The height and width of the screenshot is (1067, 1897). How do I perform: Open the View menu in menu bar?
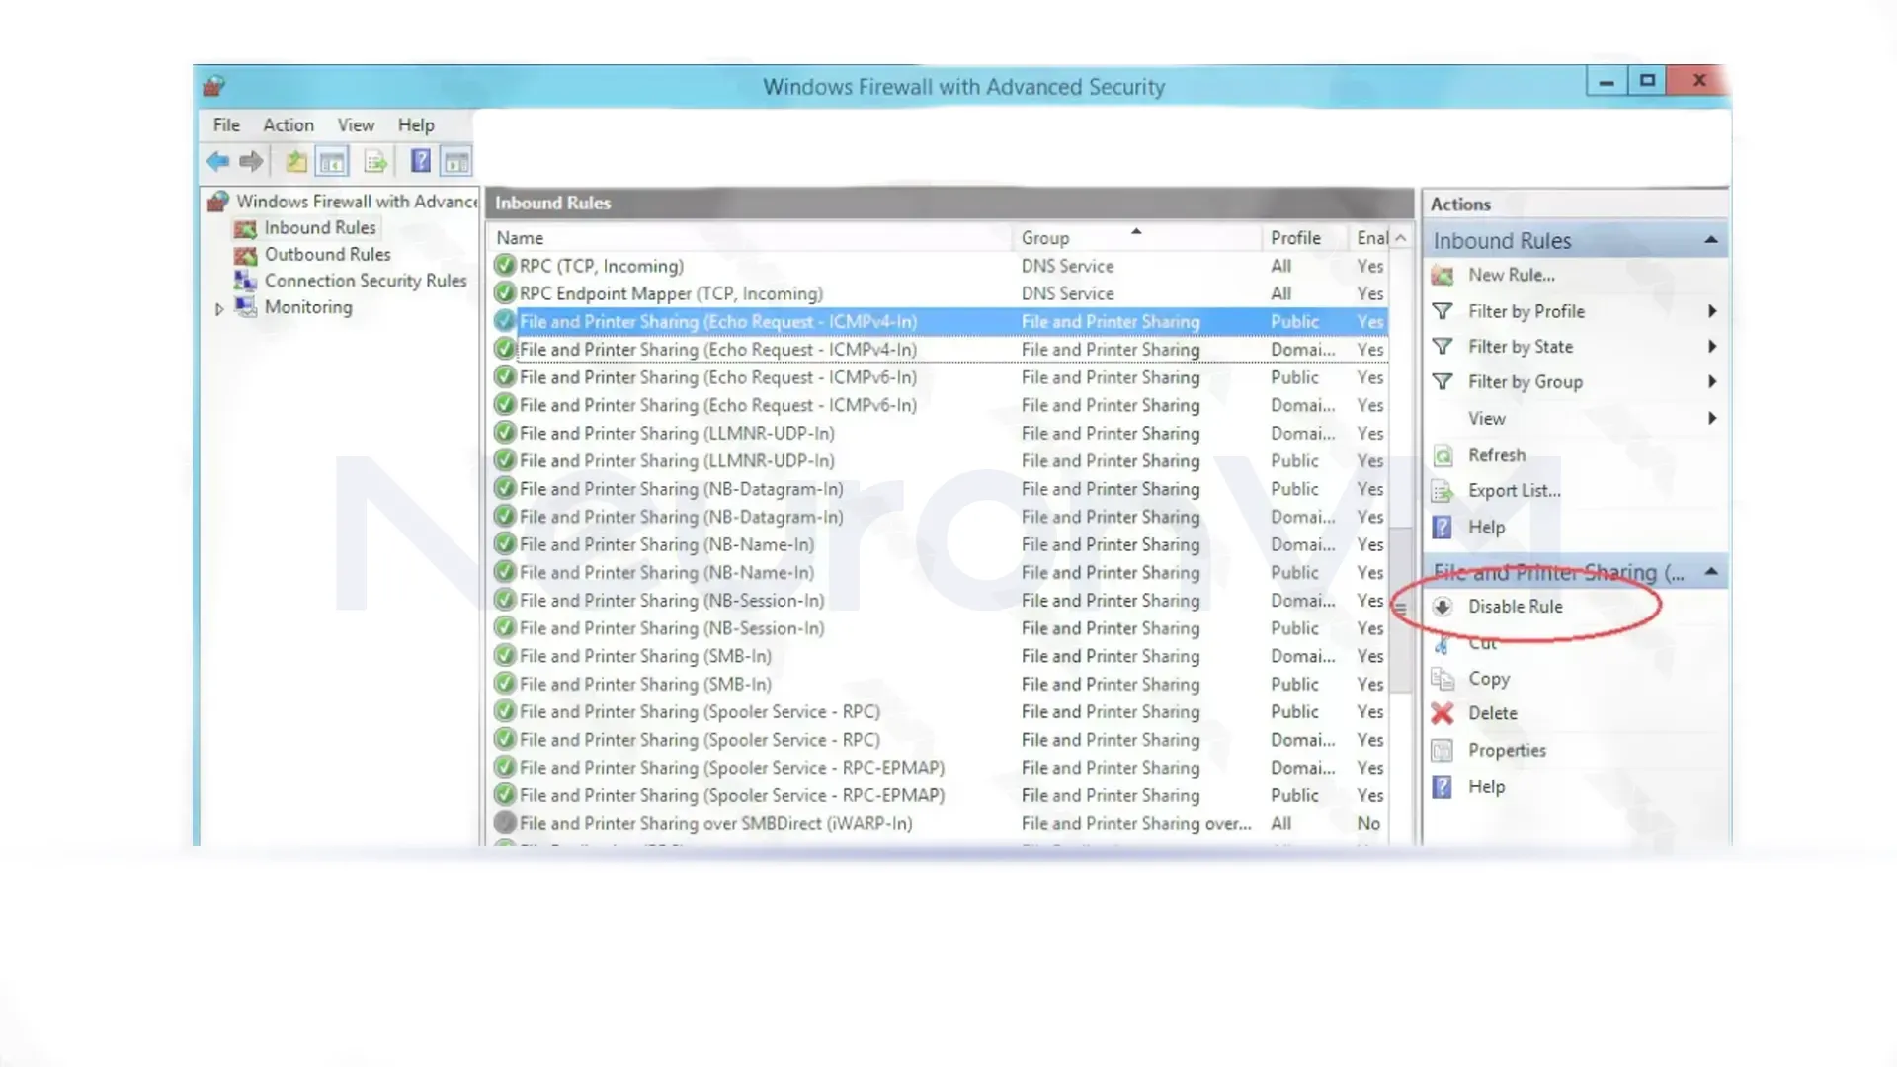point(356,125)
